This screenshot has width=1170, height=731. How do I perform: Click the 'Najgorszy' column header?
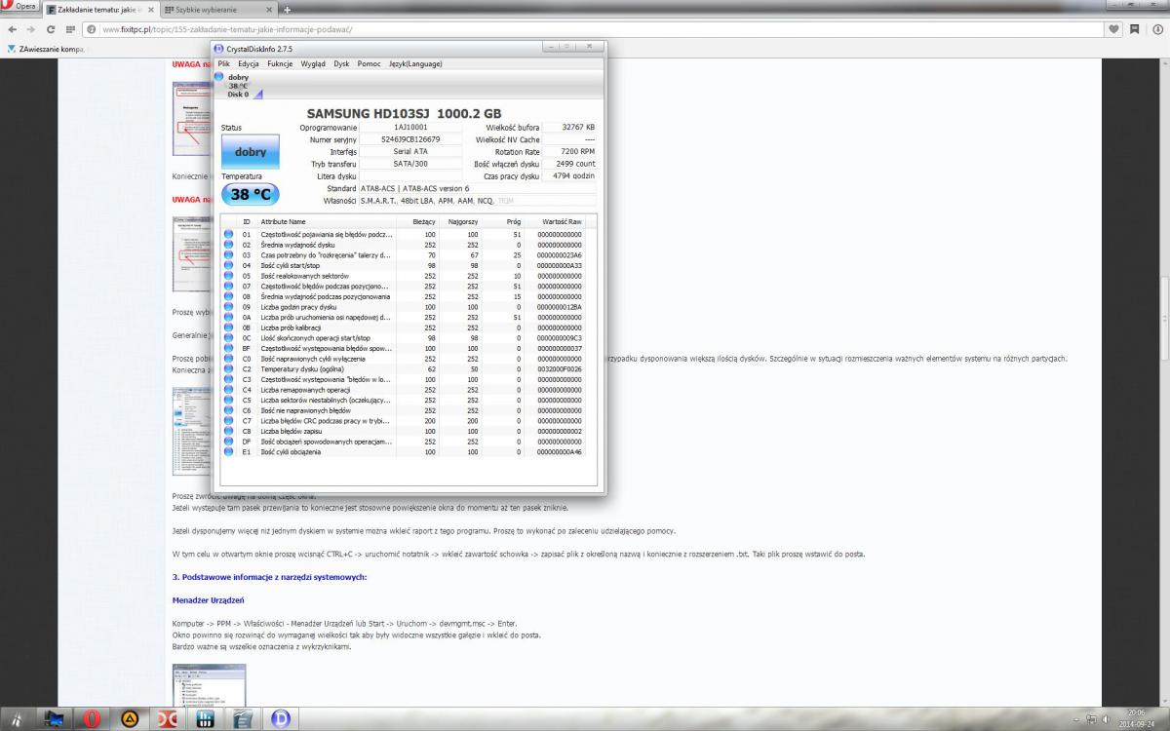[461, 222]
